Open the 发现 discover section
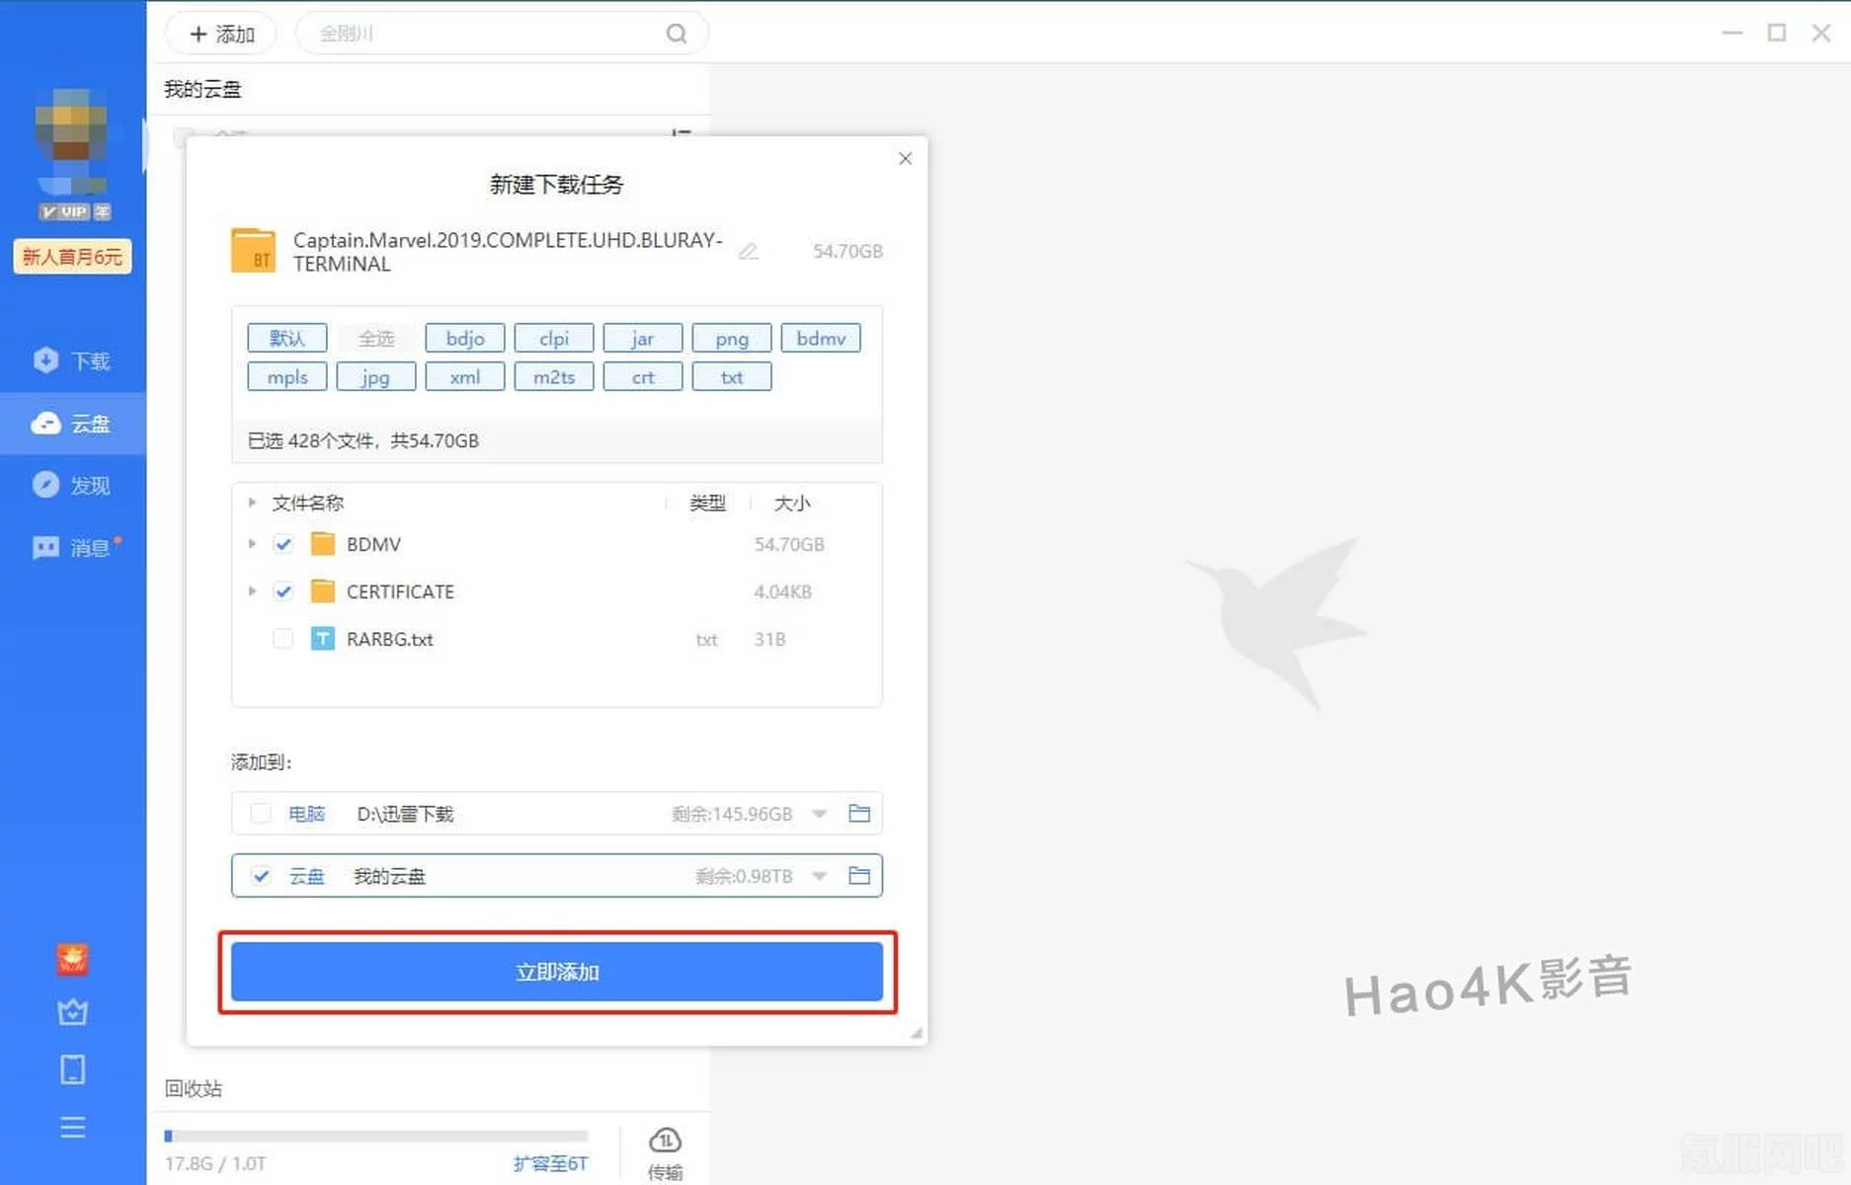Viewport: 1851px width, 1185px height. [x=72, y=485]
